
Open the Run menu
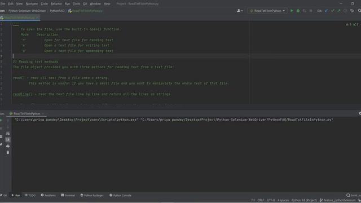pos(67,4)
